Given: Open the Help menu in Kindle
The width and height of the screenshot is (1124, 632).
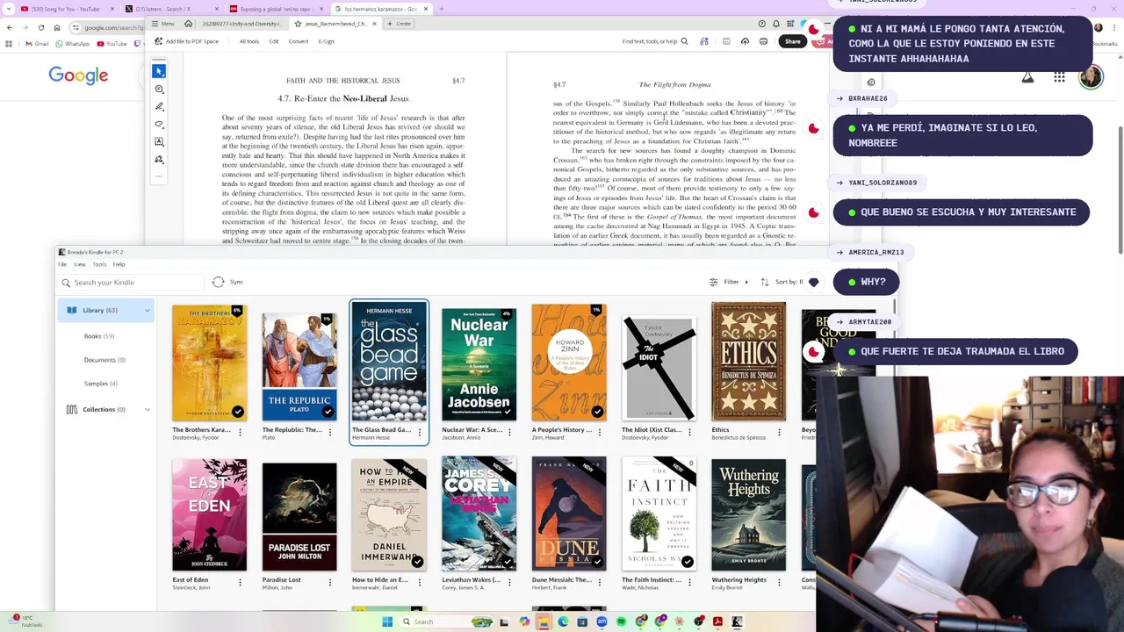Looking at the screenshot, I should tap(119, 264).
